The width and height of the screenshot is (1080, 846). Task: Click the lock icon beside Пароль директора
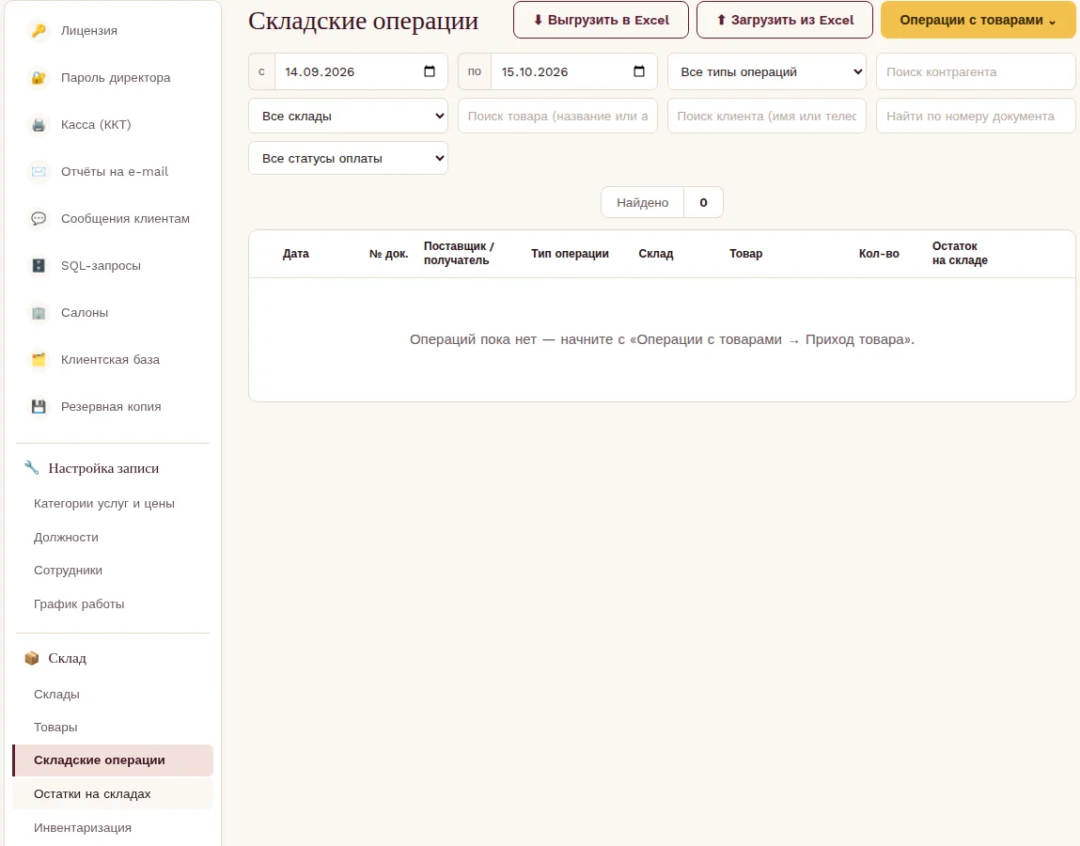click(x=39, y=78)
